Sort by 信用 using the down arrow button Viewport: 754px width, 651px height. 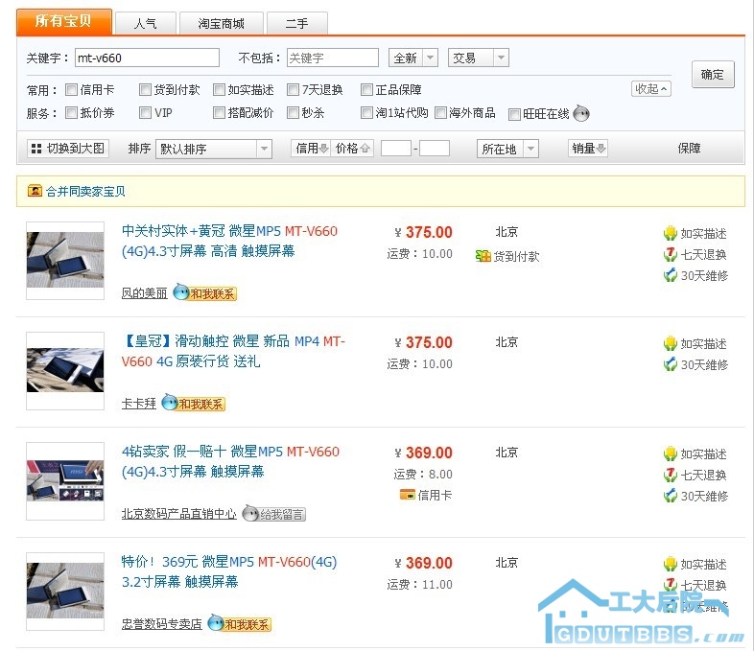(x=311, y=149)
